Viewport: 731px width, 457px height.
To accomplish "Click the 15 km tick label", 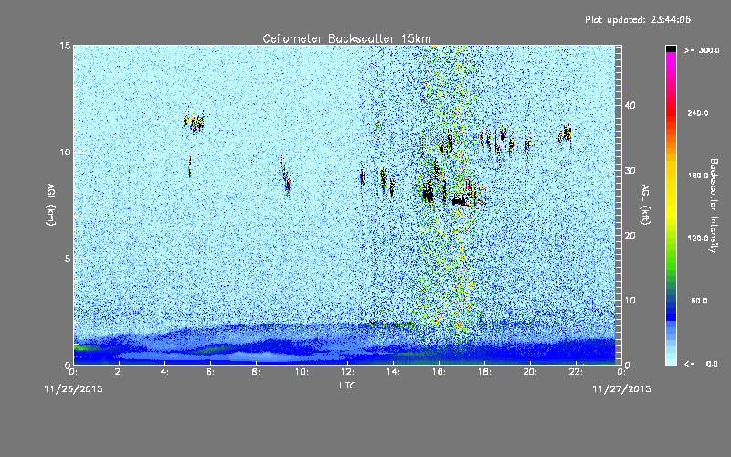I will tap(65, 46).
